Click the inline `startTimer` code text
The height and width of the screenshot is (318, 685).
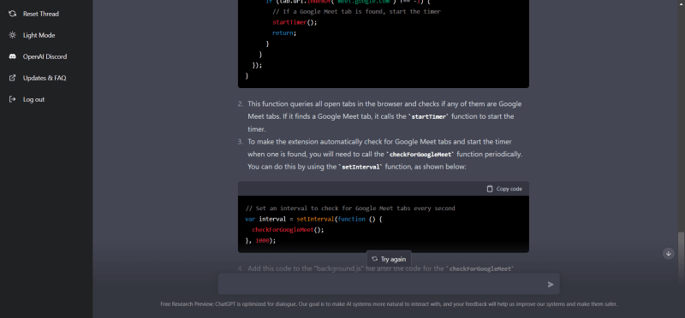pyautogui.click(x=428, y=117)
